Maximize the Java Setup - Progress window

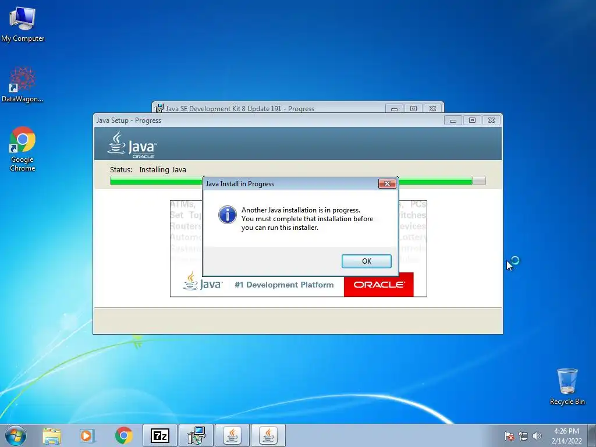coord(472,120)
